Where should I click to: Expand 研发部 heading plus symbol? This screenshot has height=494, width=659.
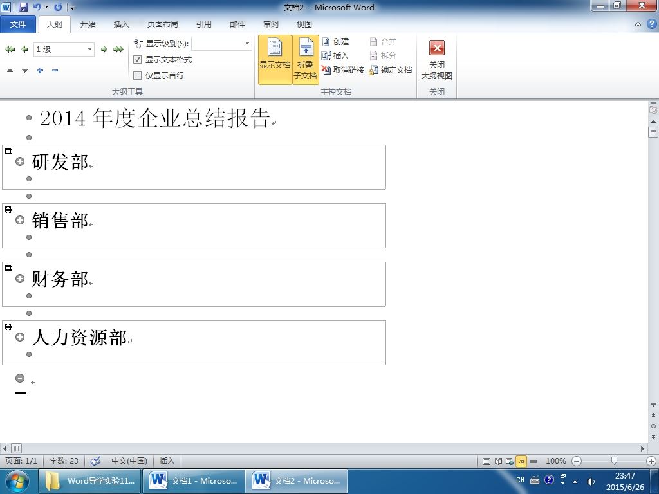coord(20,161)
